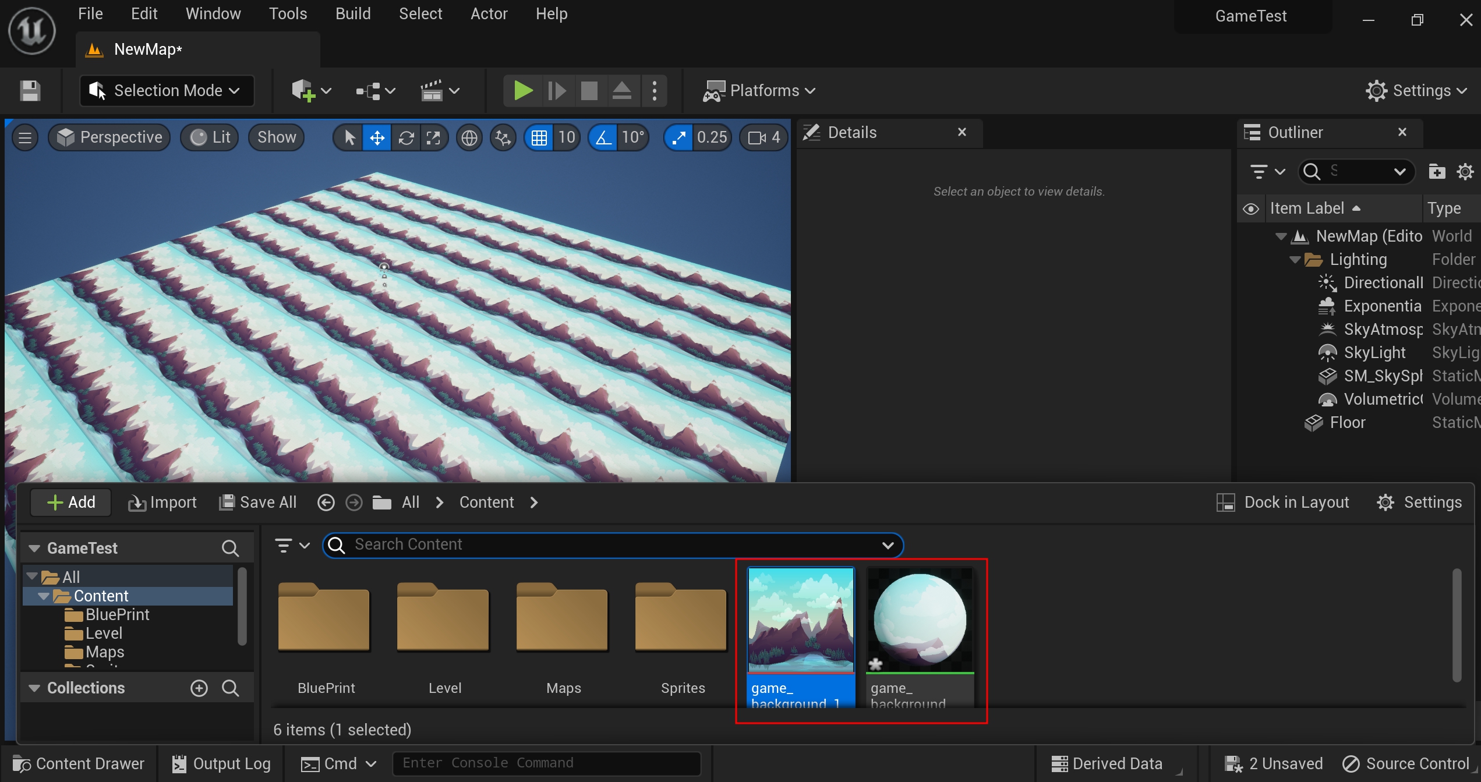Open the Build menu
The height and width of the screenshot is (782, 1481).
[352, 14]
